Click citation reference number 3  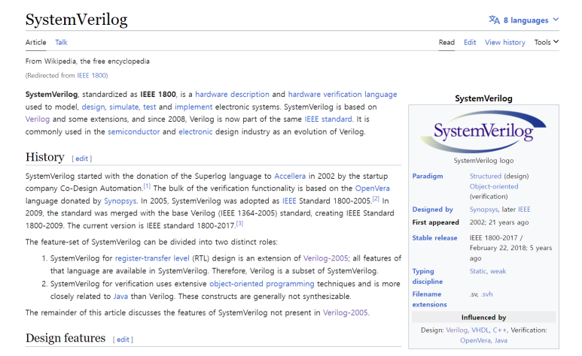pyautogui.click(x=239, y=223)
